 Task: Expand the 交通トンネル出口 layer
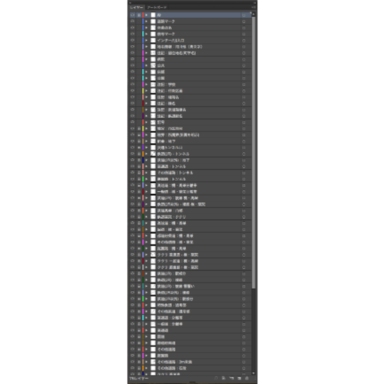click(x=147, y=147)
